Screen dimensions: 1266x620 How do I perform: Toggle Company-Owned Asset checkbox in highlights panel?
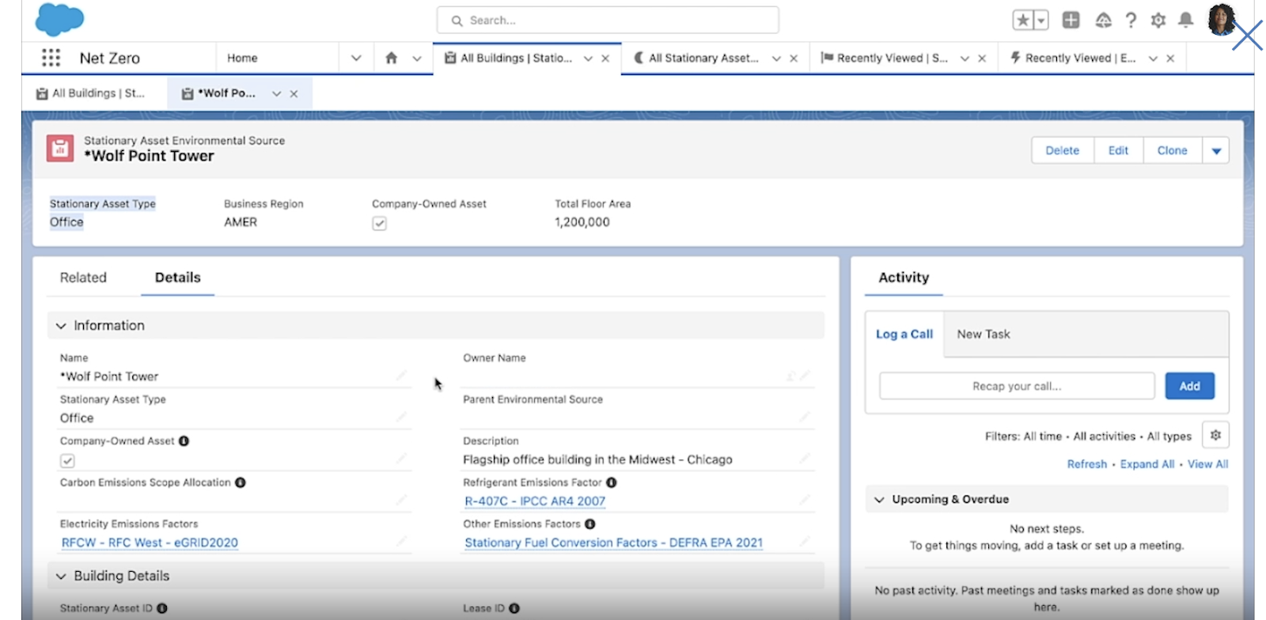pos(380,224)
